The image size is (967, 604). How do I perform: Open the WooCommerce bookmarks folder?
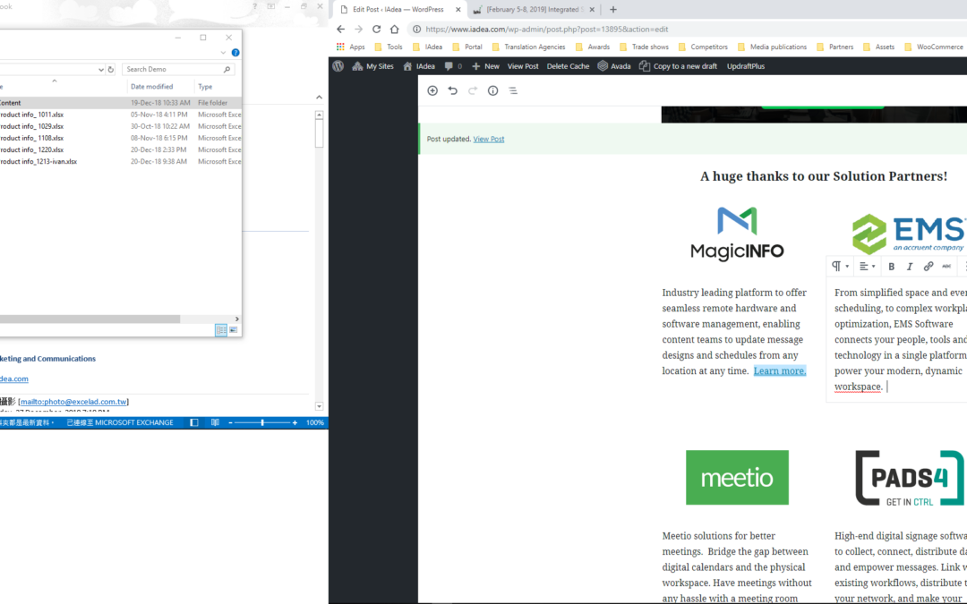click(x=934, y=47)
